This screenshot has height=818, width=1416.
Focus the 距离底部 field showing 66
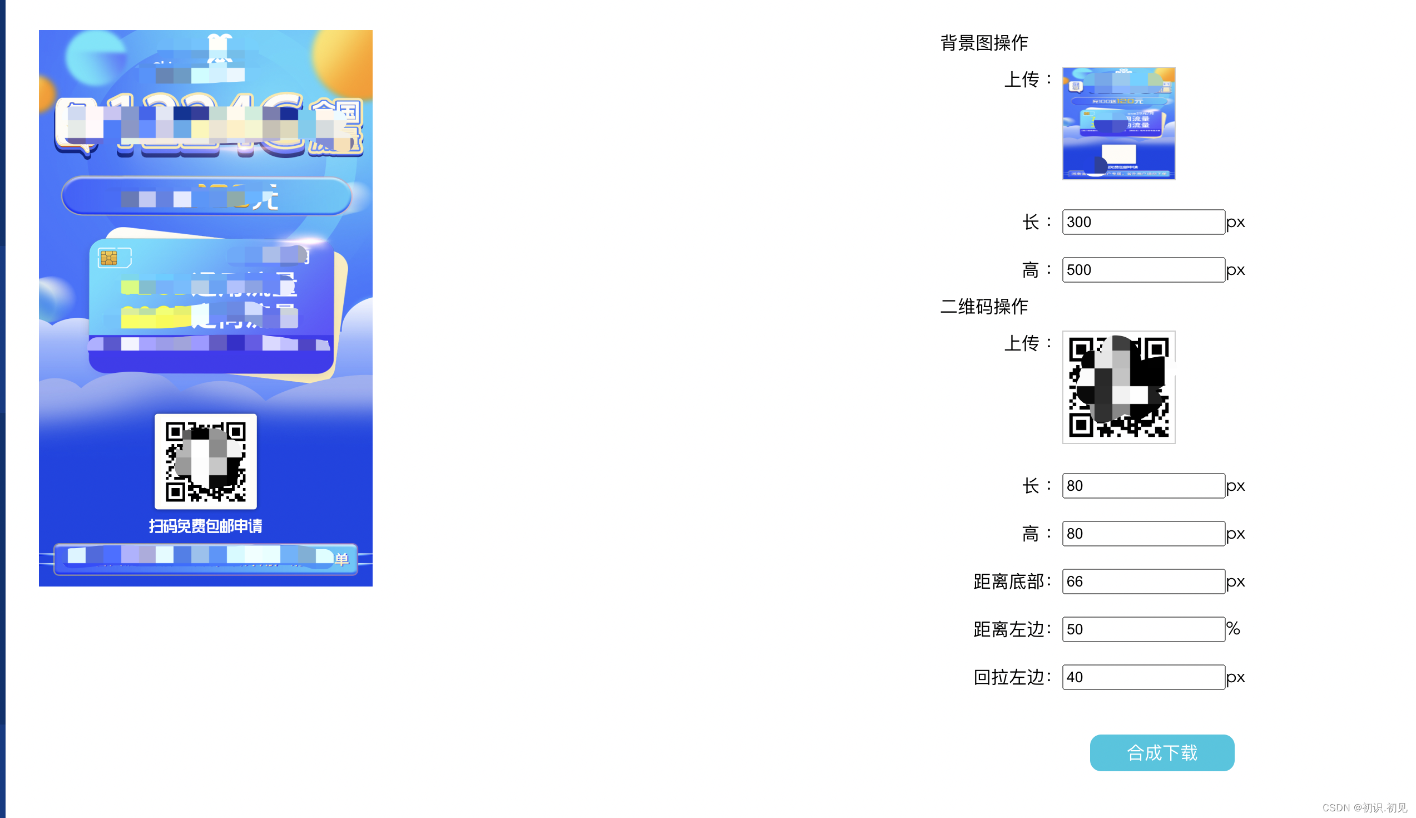click(x=1142, y=581)
